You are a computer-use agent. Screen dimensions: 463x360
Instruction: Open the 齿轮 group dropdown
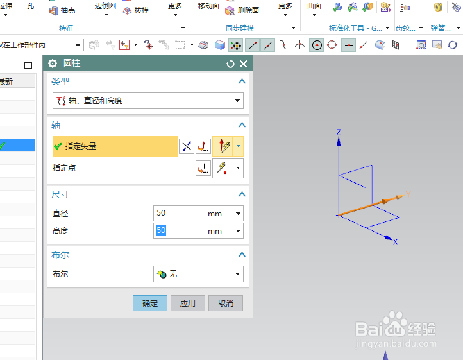[x=421, y=28]
